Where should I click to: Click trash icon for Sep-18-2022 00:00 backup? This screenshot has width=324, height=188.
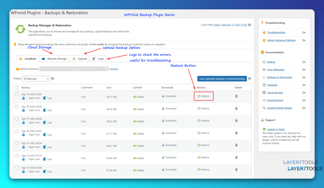[236, 109]
